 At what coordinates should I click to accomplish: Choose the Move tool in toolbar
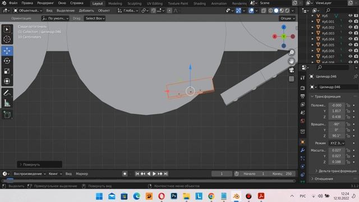click(x=7, y=51)
